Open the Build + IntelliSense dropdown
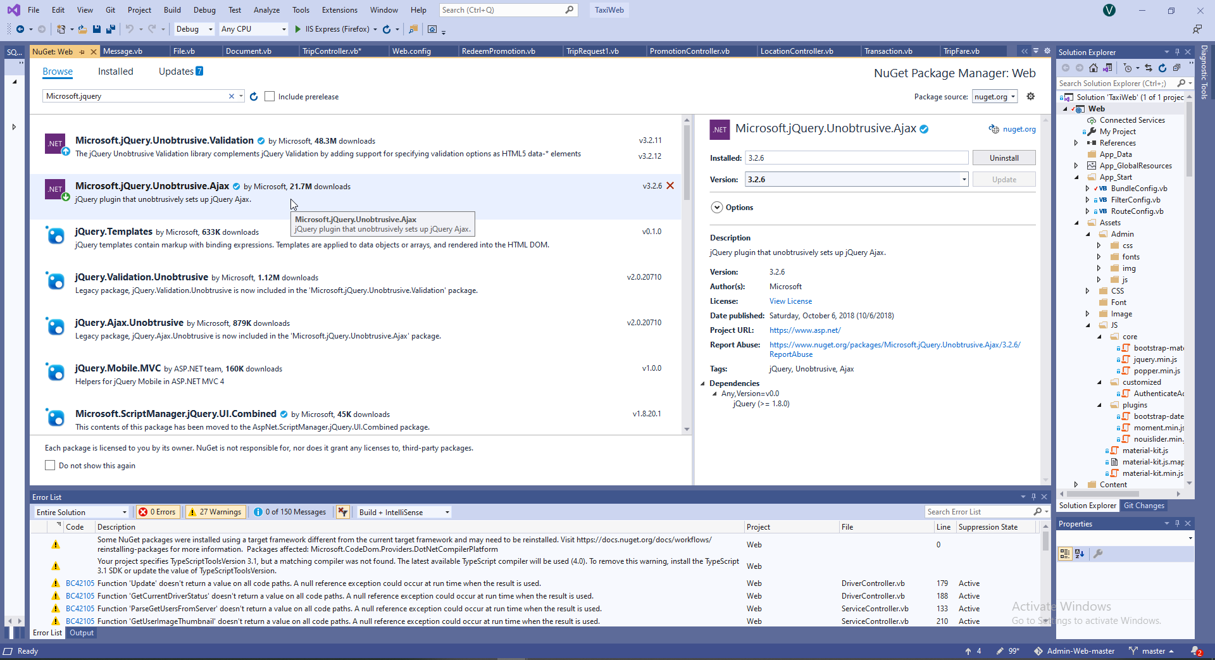Screen dimensions: 1215x660 (x=404, y=512)
